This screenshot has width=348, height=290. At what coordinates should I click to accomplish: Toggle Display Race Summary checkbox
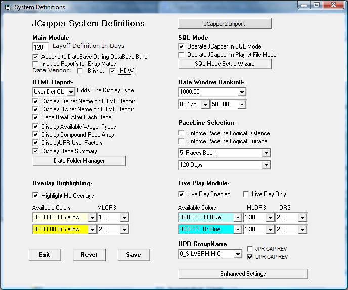click(x=35, y=151)
